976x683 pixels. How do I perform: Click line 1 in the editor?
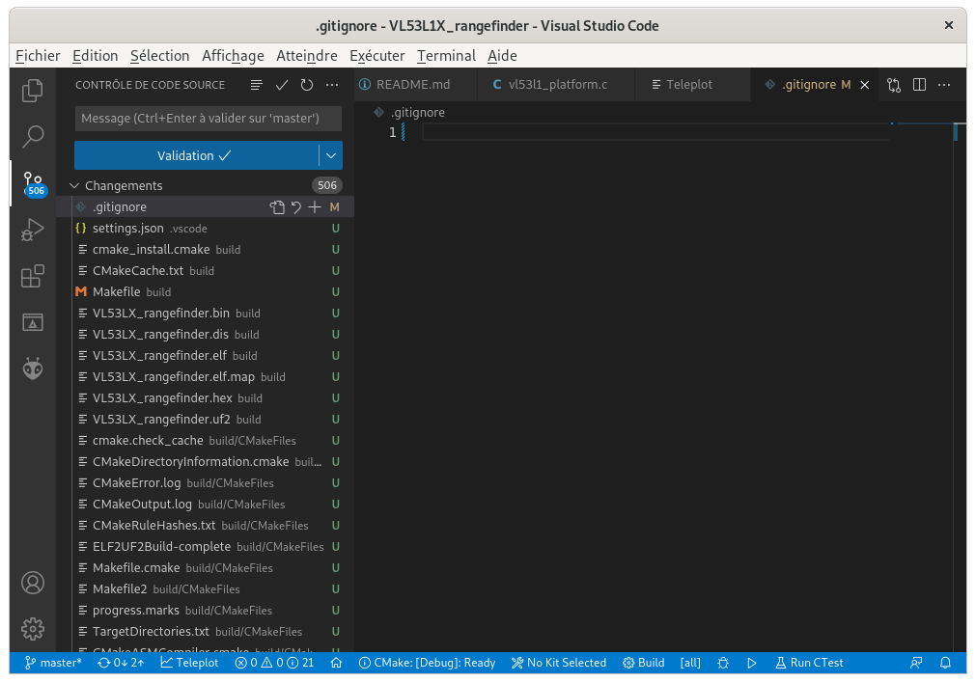click(x=656, y=132)
